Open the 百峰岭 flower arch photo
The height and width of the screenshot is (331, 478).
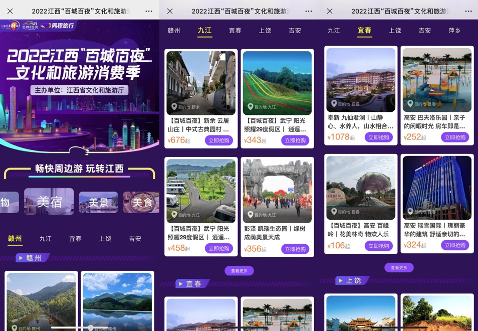pos(361,188)
